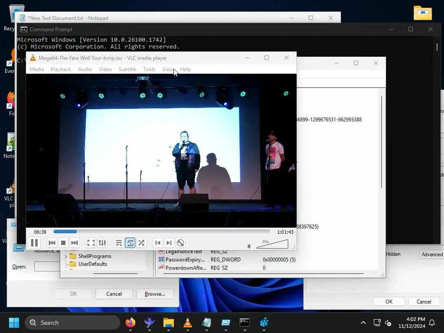444x333 pixels.
Task: Open VLC Audio menu
Action: (x=85, y=69)
